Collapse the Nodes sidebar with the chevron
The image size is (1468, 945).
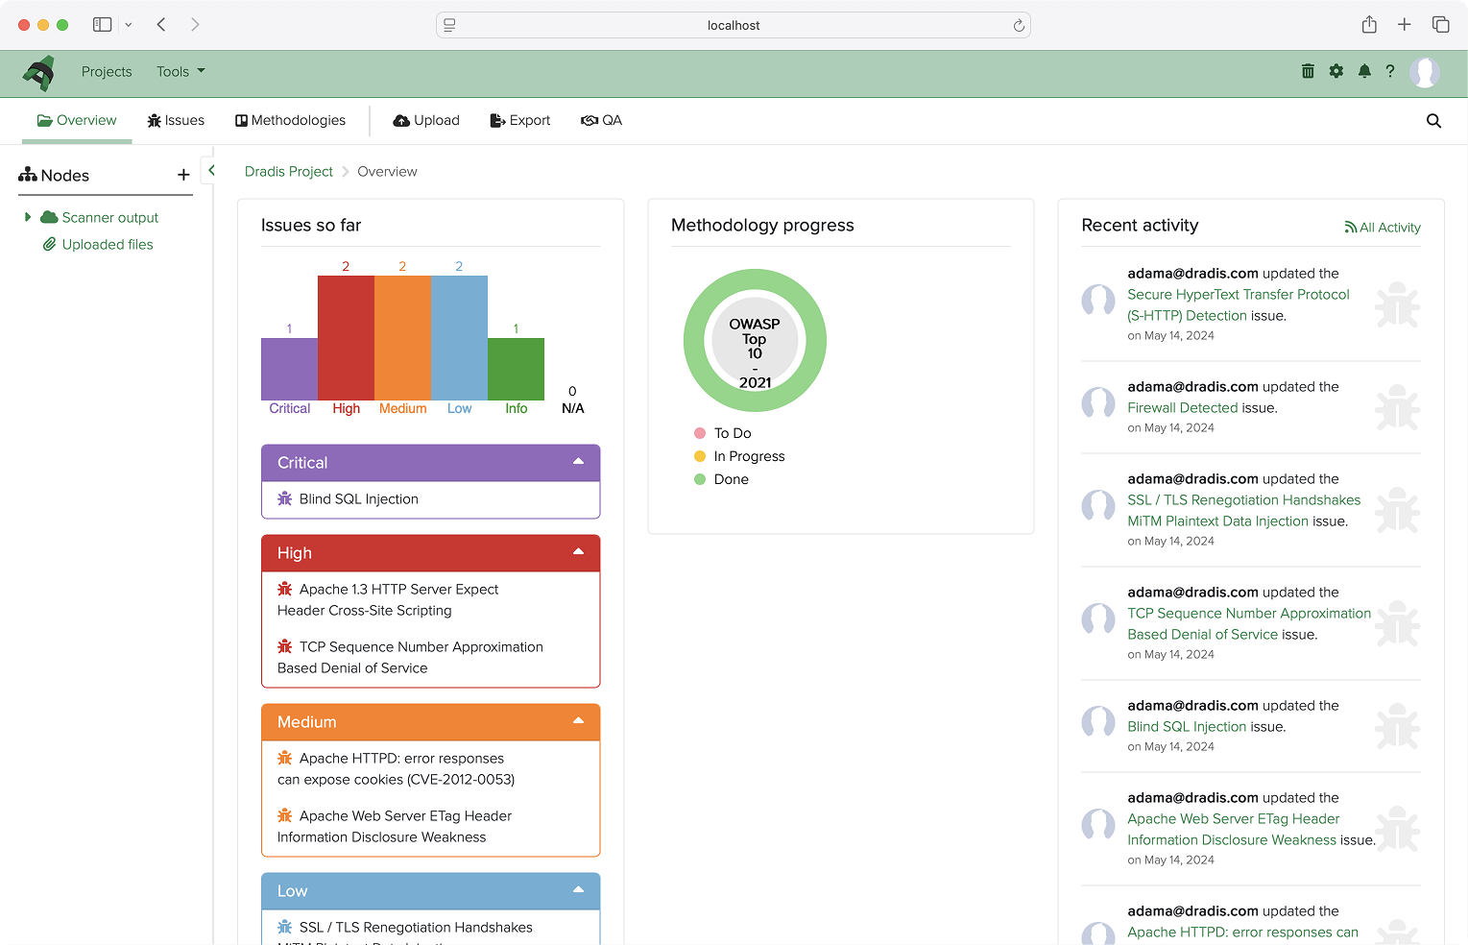coord(209,168)
